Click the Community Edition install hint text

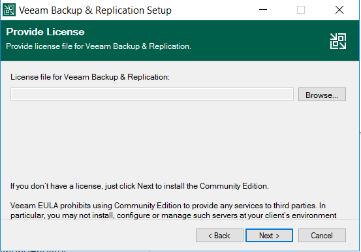click(x=140, y=186)
